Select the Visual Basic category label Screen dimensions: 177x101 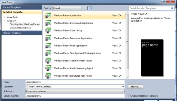point(12,17)
